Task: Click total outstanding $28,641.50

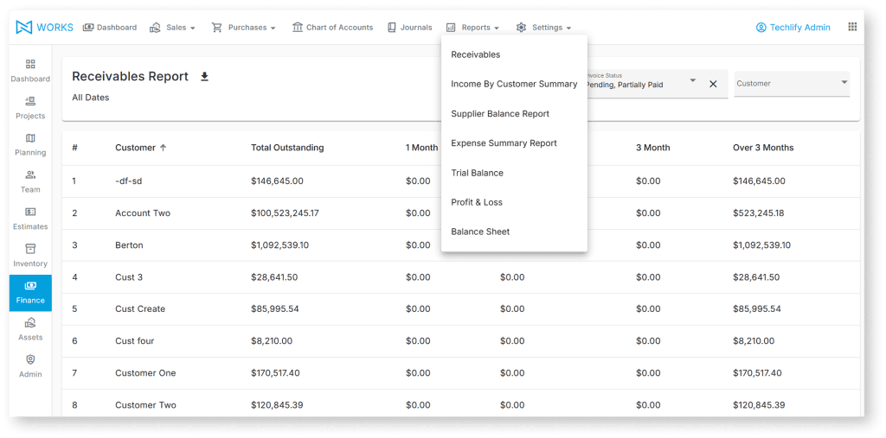Action: pos(274,277)
